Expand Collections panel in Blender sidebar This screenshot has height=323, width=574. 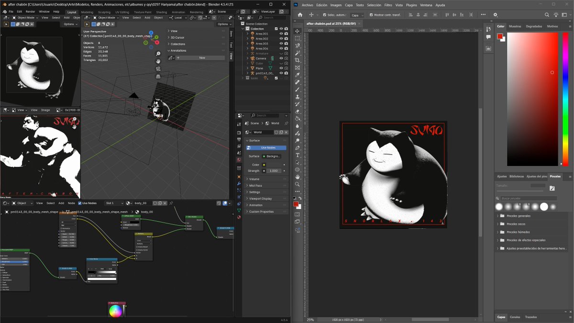[x=177, y=44]
